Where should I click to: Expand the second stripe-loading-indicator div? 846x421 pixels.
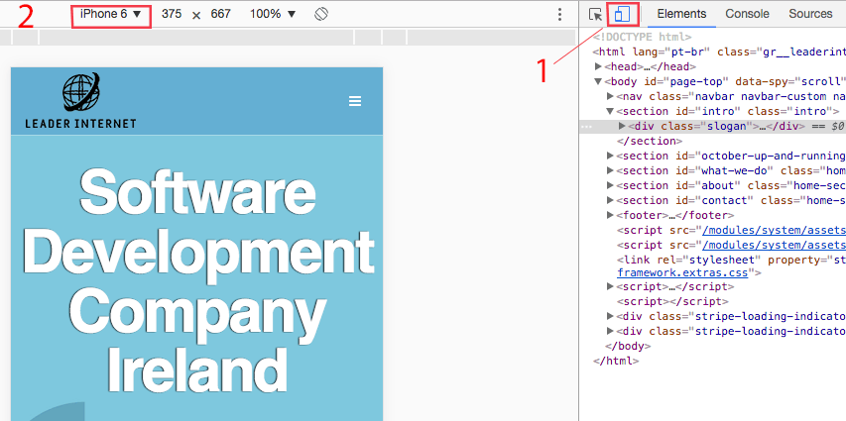pyautogui.click(x=610, y=331)
